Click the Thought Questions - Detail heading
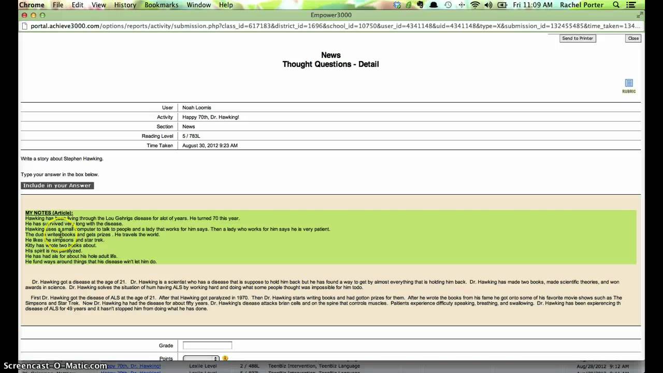Viewport: 663px width, 373px height. click(x=330, y=64)
